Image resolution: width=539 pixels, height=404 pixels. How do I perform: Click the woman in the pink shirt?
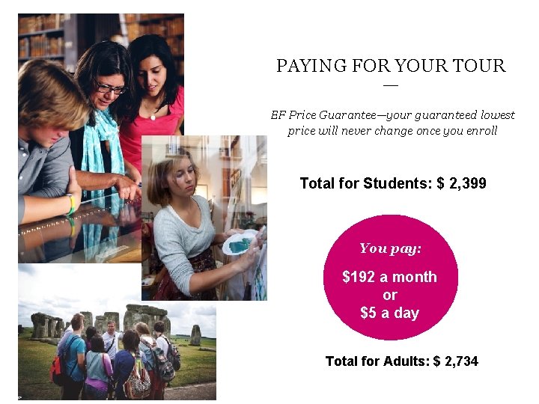[153, 103]
